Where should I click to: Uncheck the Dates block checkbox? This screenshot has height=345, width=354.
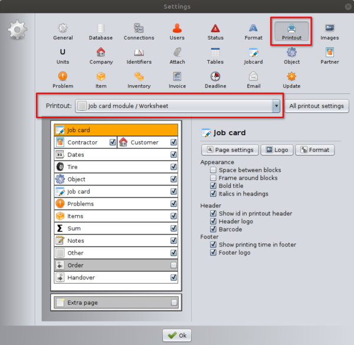pyautogui.click(x=173, y=154)
